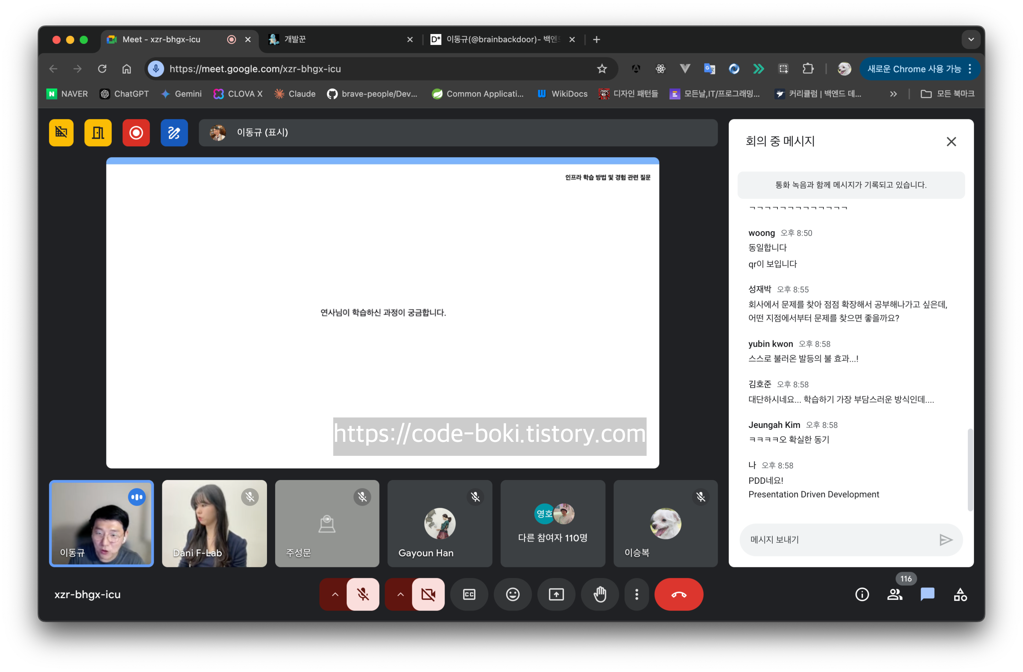Viewport: 1023px width, 672px height.
Task: Open the three-dot more options menu
Action: point(637,594)
